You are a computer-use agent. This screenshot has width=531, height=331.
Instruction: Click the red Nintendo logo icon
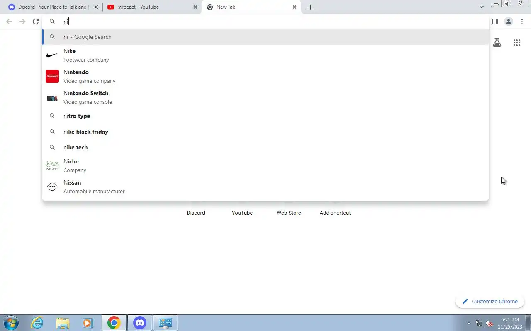click(x=52, y=76)
